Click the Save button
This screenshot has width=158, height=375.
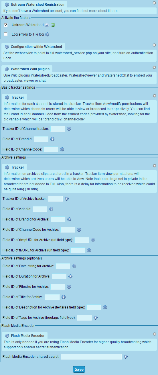(79, 369)
